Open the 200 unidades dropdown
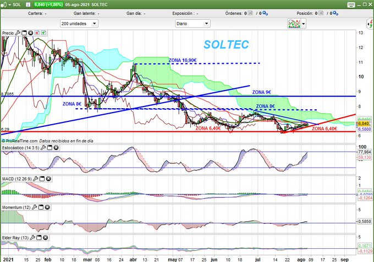 79,24
